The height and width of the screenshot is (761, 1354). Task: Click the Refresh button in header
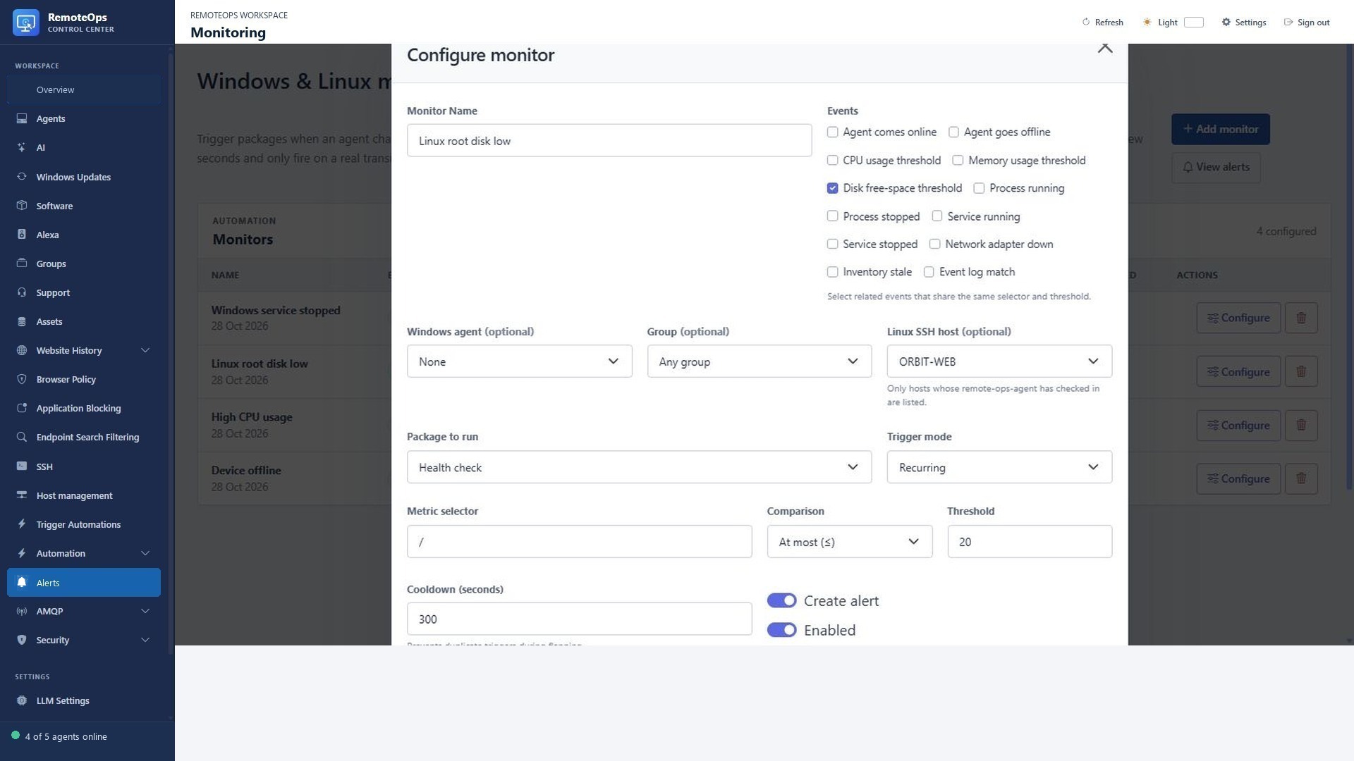tap(1102, 22)
